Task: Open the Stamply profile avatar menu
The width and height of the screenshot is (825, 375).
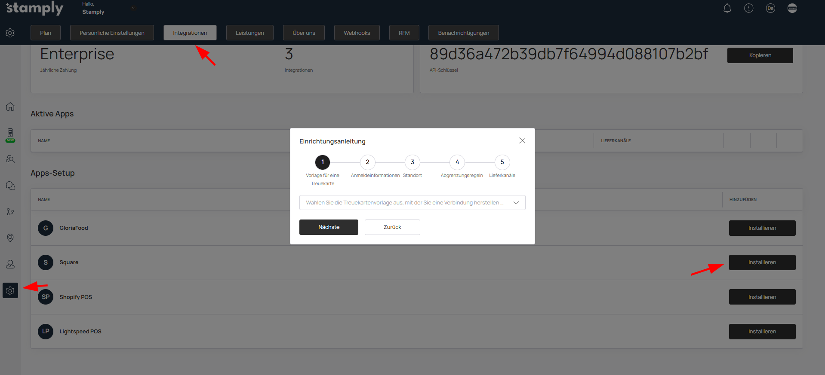Action: click(792, 9)
